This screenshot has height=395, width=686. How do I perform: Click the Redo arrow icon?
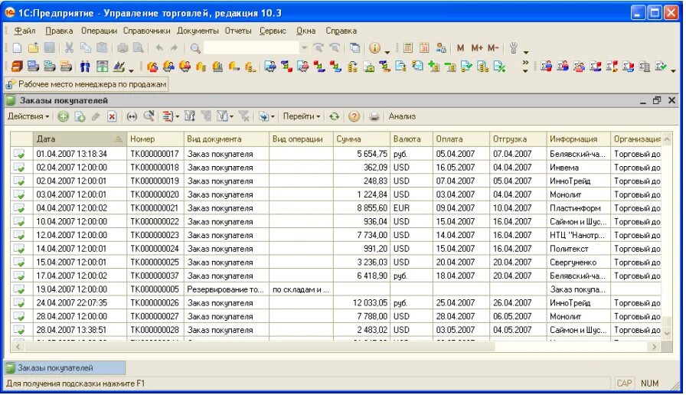(174, 47)
